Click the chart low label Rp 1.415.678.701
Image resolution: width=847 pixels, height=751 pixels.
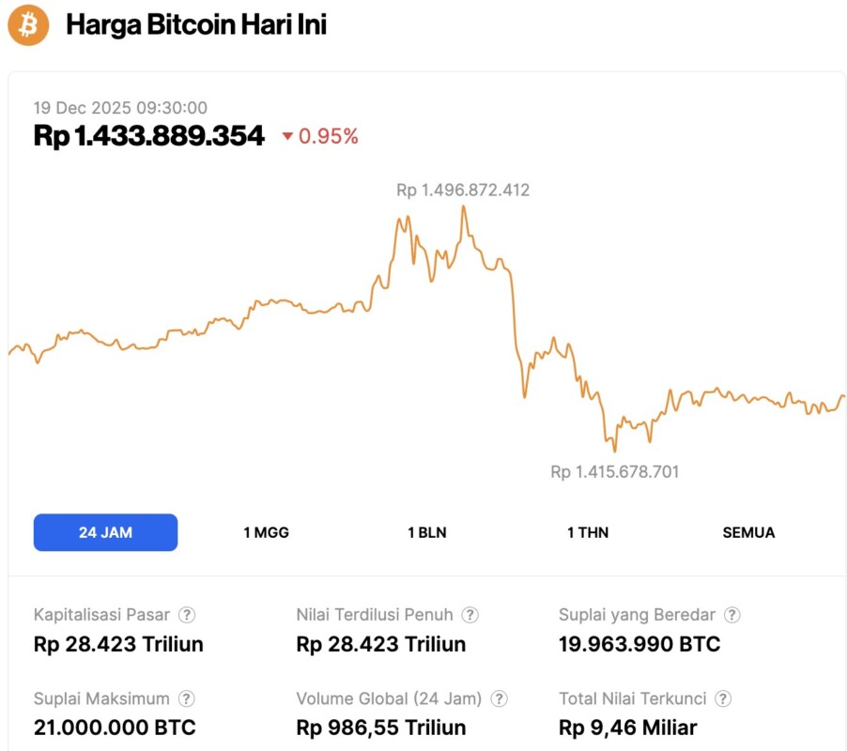click(x=614, y=471)
